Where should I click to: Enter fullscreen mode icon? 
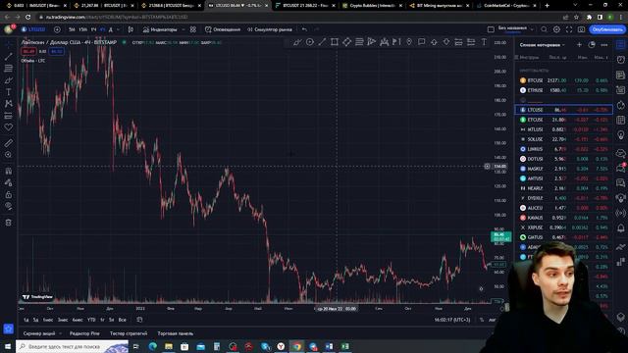(569, 29)
